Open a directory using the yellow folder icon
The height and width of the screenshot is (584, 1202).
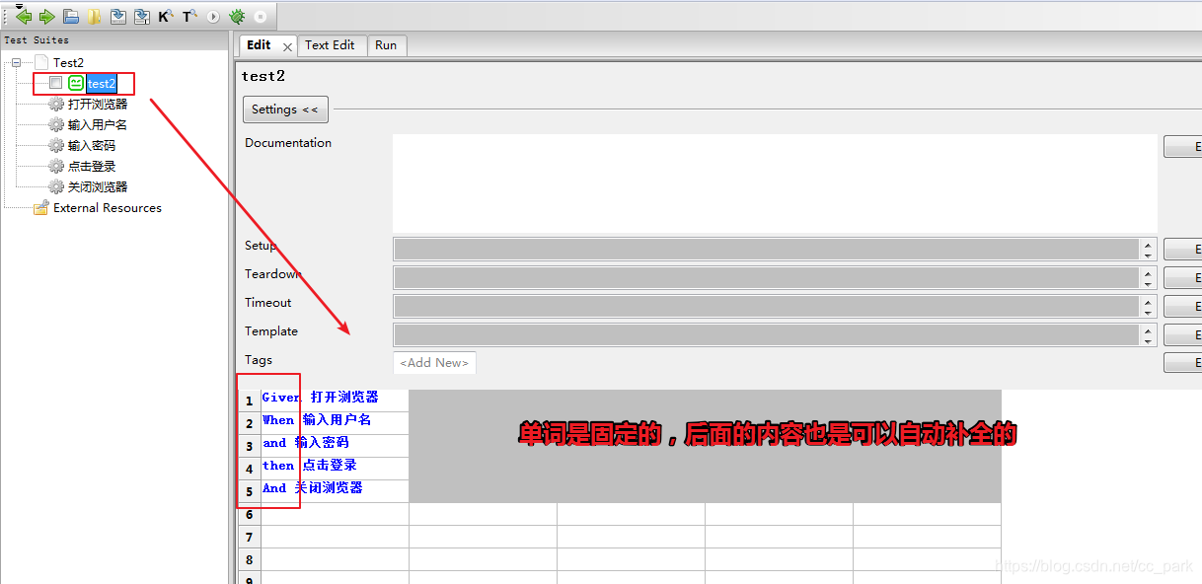click(x=94, y=17)
